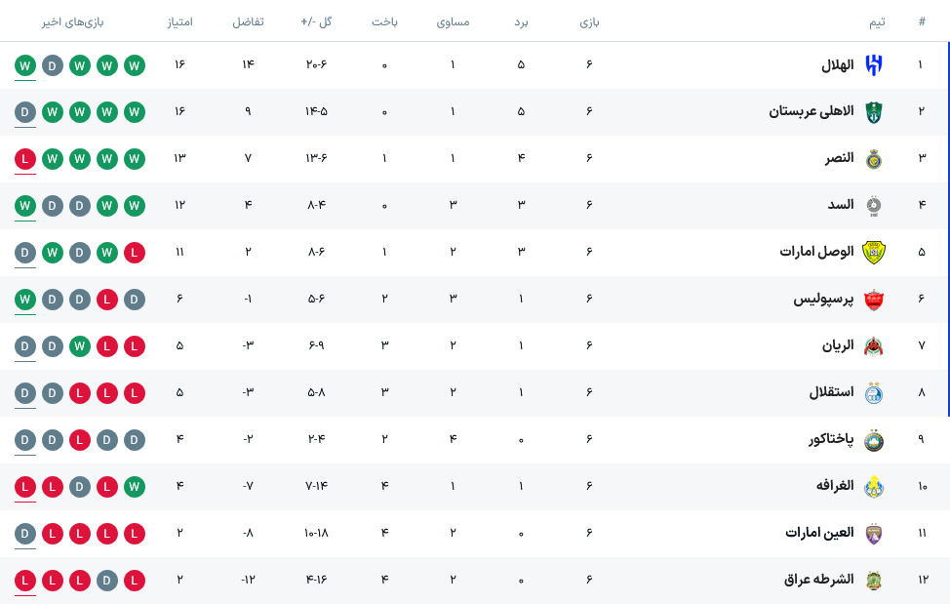Click Al Hilal's gray D recent-match badge

[x=52, y=65]
